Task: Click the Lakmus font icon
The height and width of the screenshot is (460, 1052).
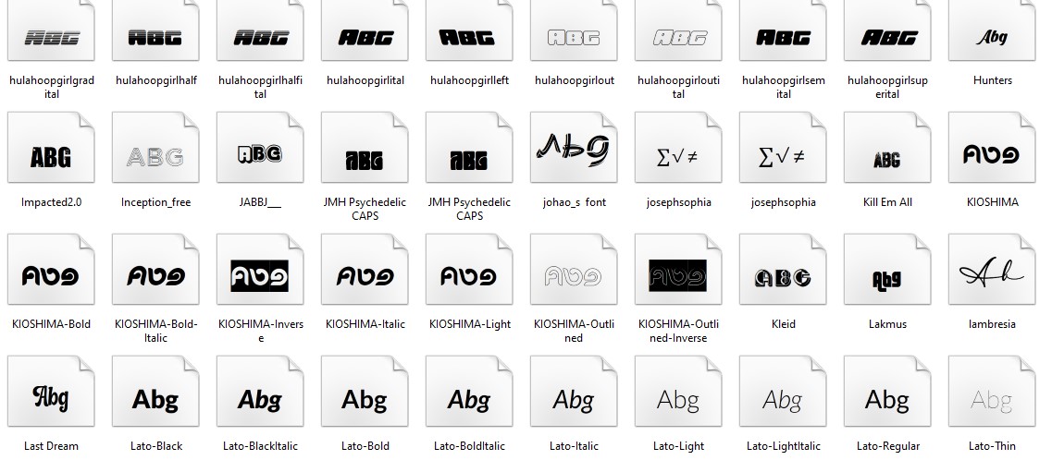Action: click(886, 277)
